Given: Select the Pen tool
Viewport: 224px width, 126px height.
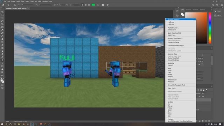Looking at the screenshot, I should 2,57.
